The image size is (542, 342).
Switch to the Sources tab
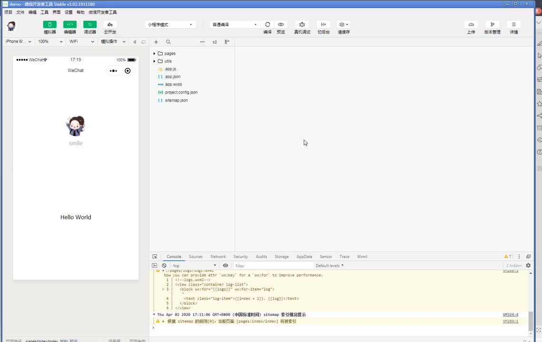point(196,256)
